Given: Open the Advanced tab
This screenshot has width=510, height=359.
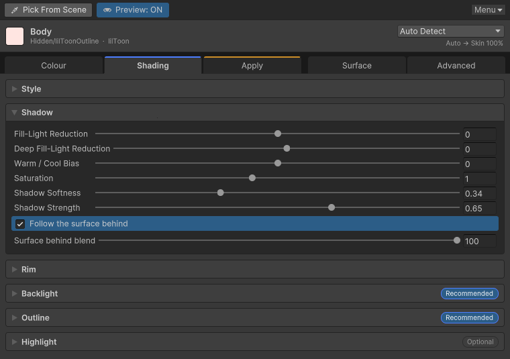Looking at the screenshot, I should tap(456, 65).
